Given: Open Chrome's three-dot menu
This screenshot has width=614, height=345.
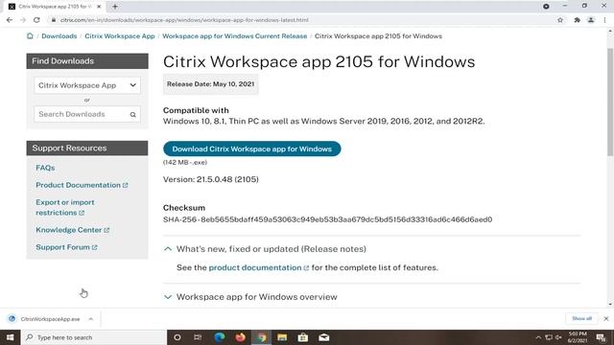Looking at the screenshot, I should click(x=605, y=20).
